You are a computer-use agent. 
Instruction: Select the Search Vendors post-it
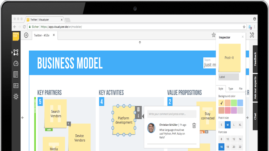tap(55, 114)
